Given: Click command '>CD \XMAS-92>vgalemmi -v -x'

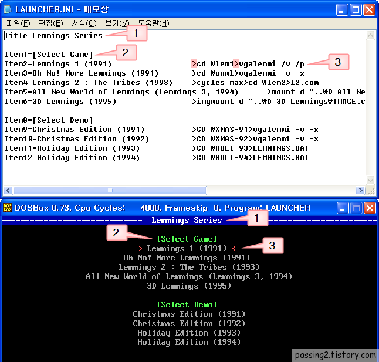Looking at the screenshot, I should [255, 139].
